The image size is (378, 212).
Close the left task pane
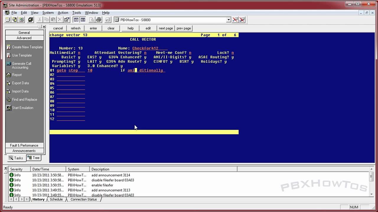pos(44,26)
